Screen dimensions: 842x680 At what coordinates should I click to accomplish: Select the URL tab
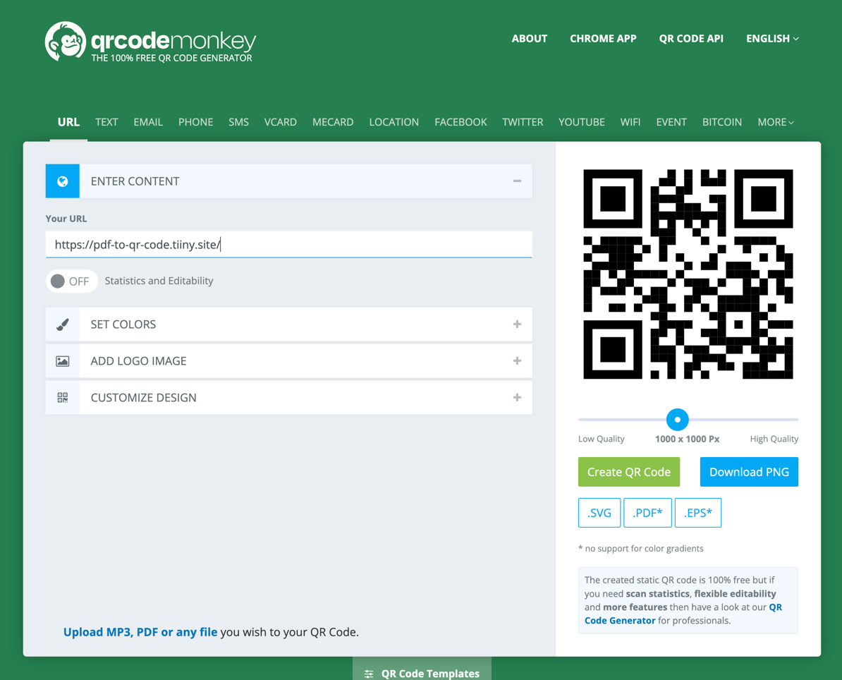[68, 122]
